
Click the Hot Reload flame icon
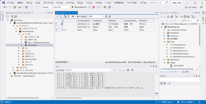[93, 7]
